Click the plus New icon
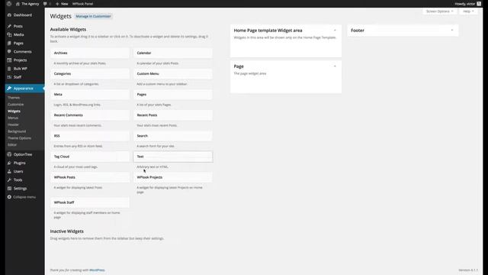Image resolution: width=488 pixels, height=275 pixels. 57,4
